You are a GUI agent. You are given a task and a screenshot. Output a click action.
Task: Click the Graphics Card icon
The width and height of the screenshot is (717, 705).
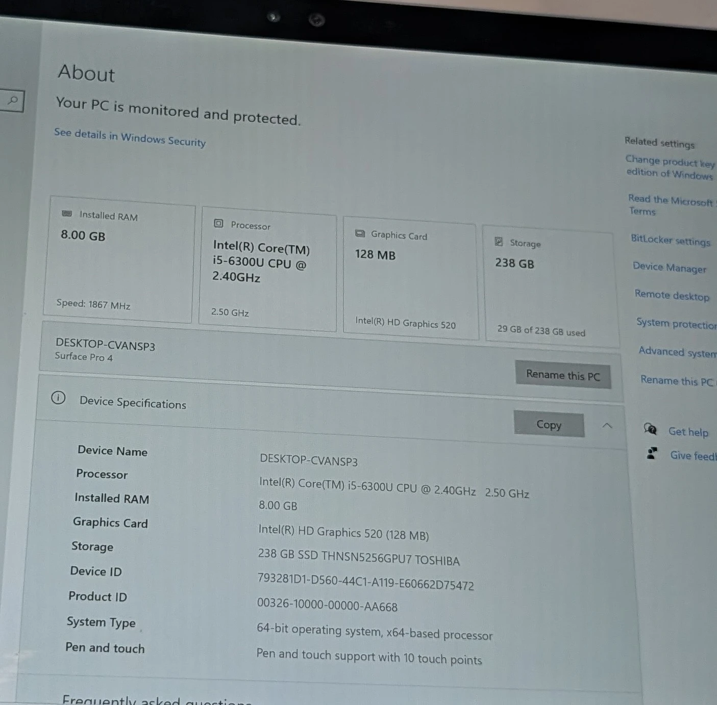pyautogui.click(x=360, y=233)
